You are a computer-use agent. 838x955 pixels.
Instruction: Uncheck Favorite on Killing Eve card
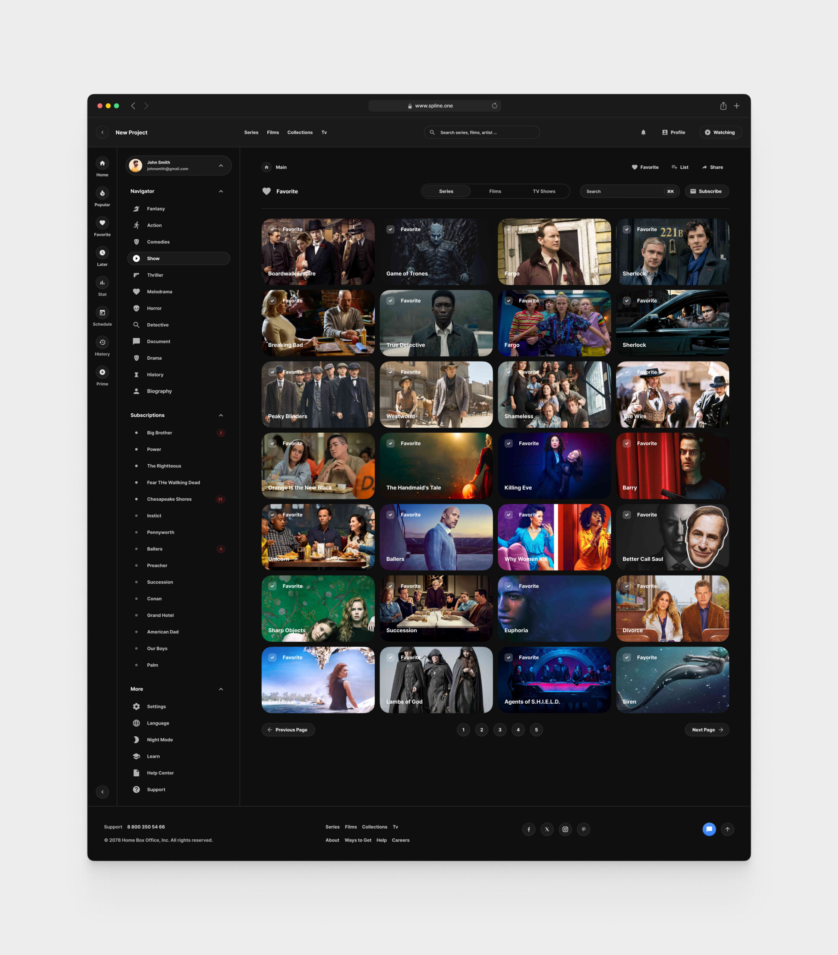pyautogui.click(x=509, y=444)
